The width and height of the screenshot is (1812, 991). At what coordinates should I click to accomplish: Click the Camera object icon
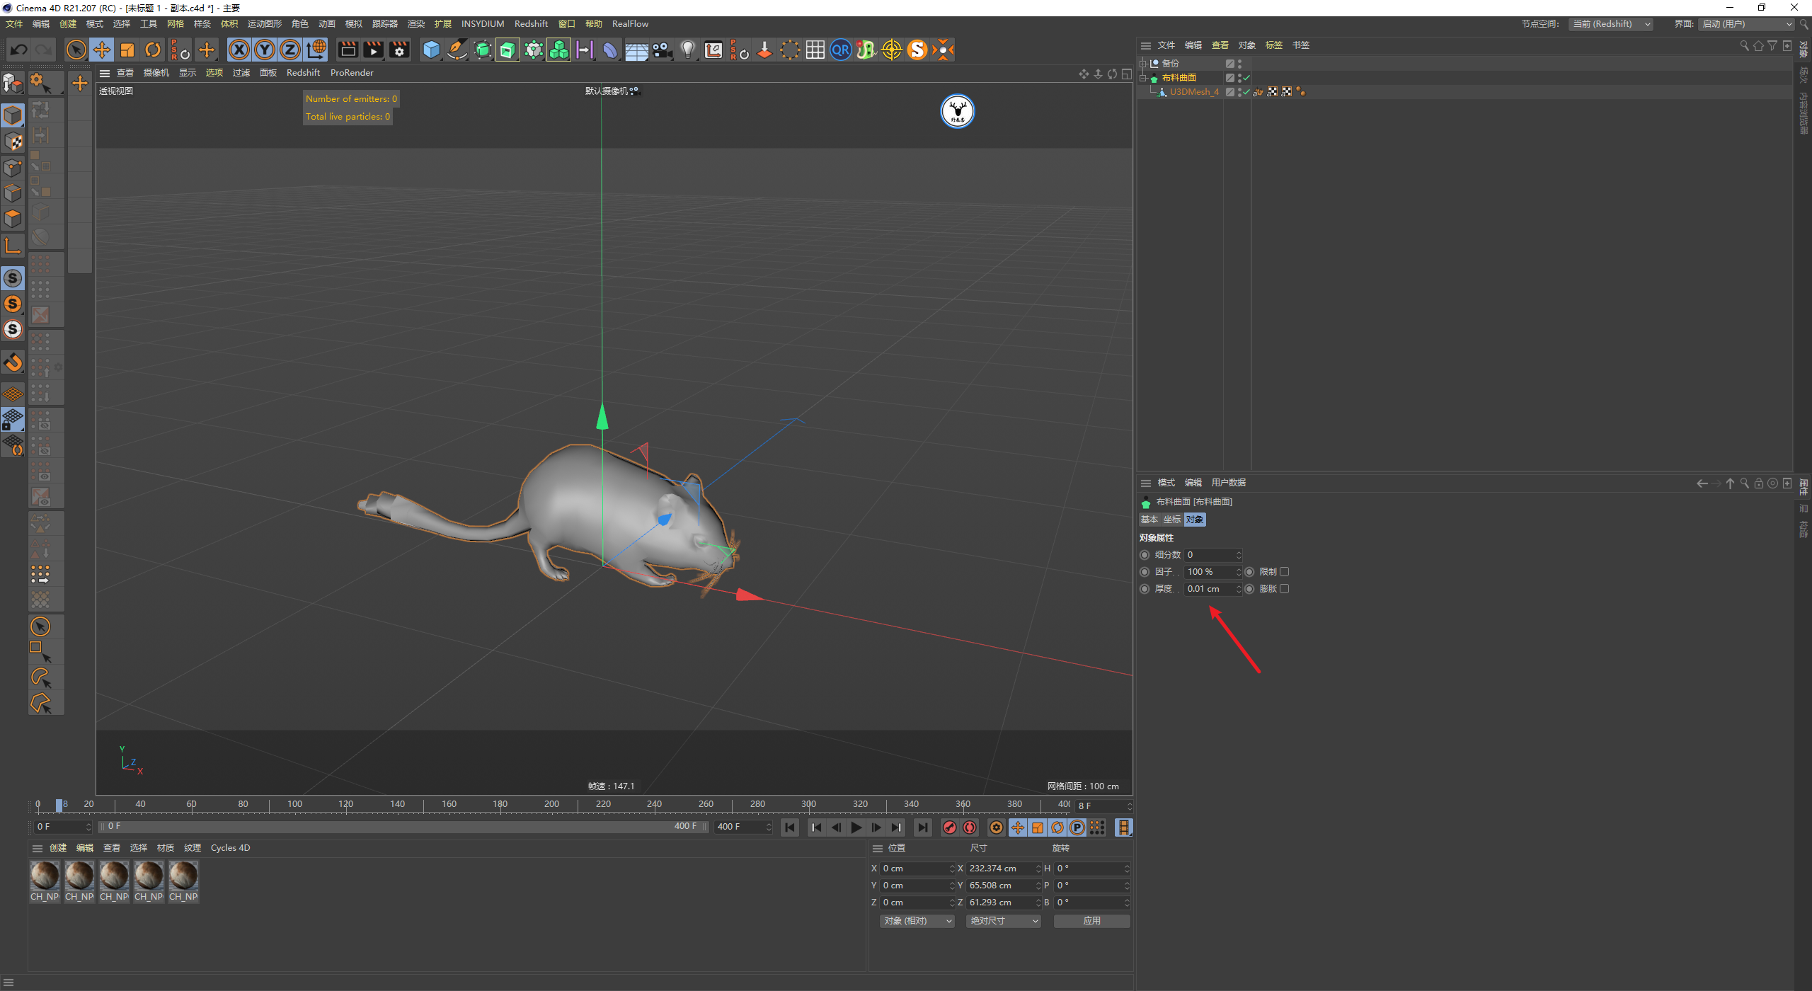coord(662,50)
